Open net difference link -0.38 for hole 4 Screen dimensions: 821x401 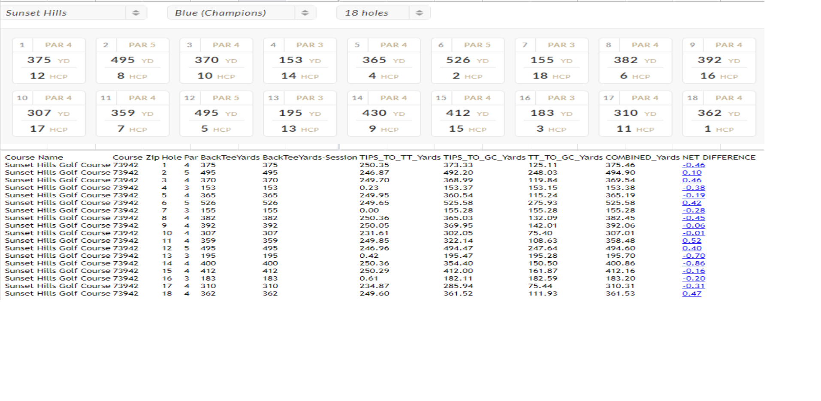tap(694, 188)
